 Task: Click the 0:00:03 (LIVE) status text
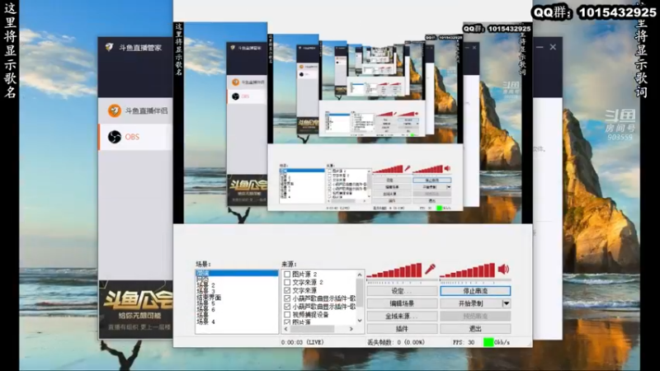coord(303,342)
